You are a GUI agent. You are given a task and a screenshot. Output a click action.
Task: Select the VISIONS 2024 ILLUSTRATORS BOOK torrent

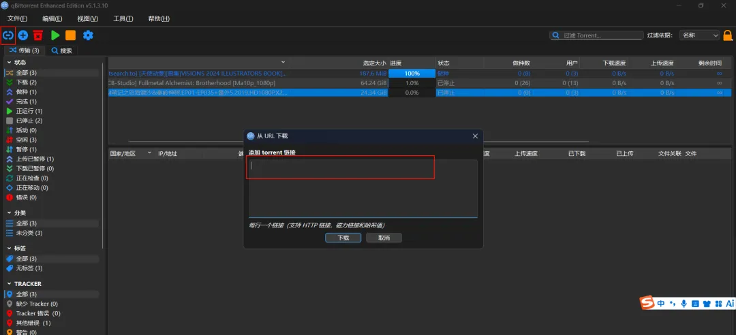(420, 73)
